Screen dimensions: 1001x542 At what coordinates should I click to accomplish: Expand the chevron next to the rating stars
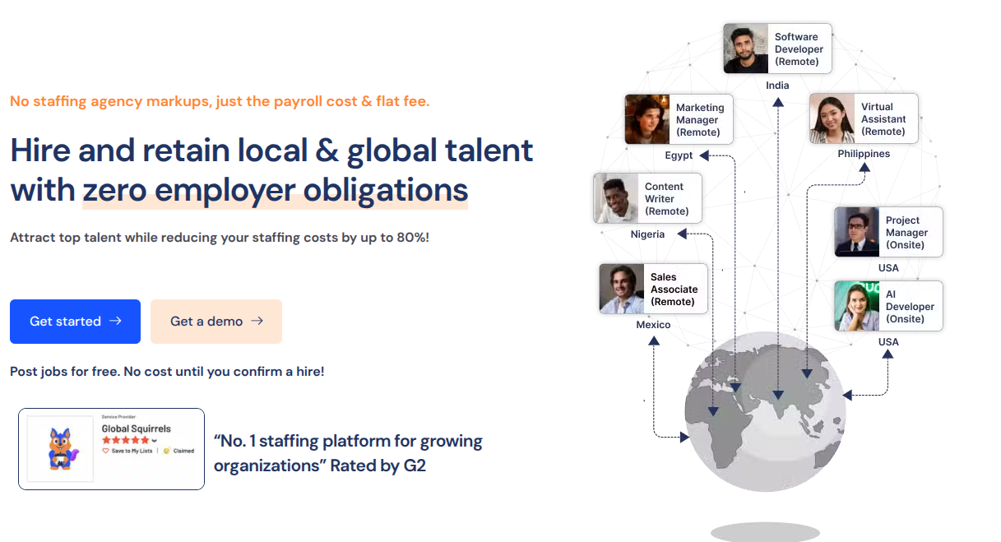(x=154, y=440)
